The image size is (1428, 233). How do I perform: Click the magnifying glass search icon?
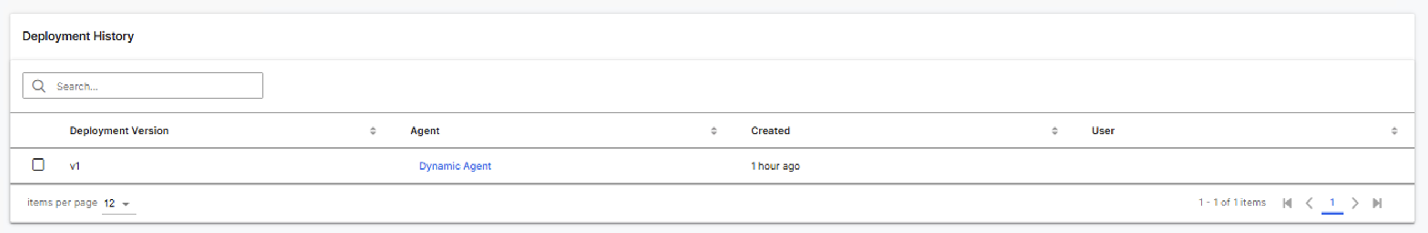(38, 86)
